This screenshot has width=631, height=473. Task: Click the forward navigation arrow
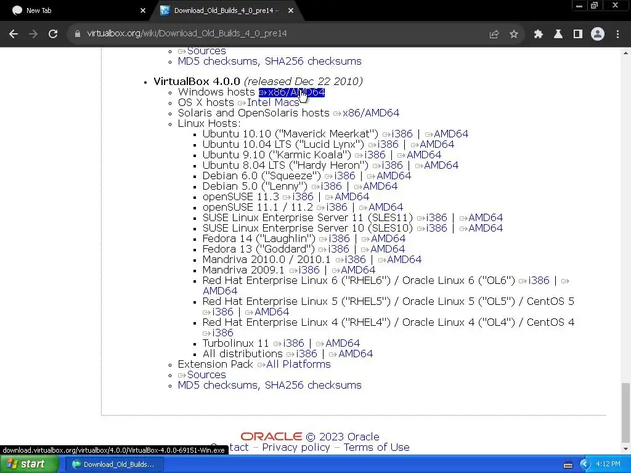click(x=33, y=34)
